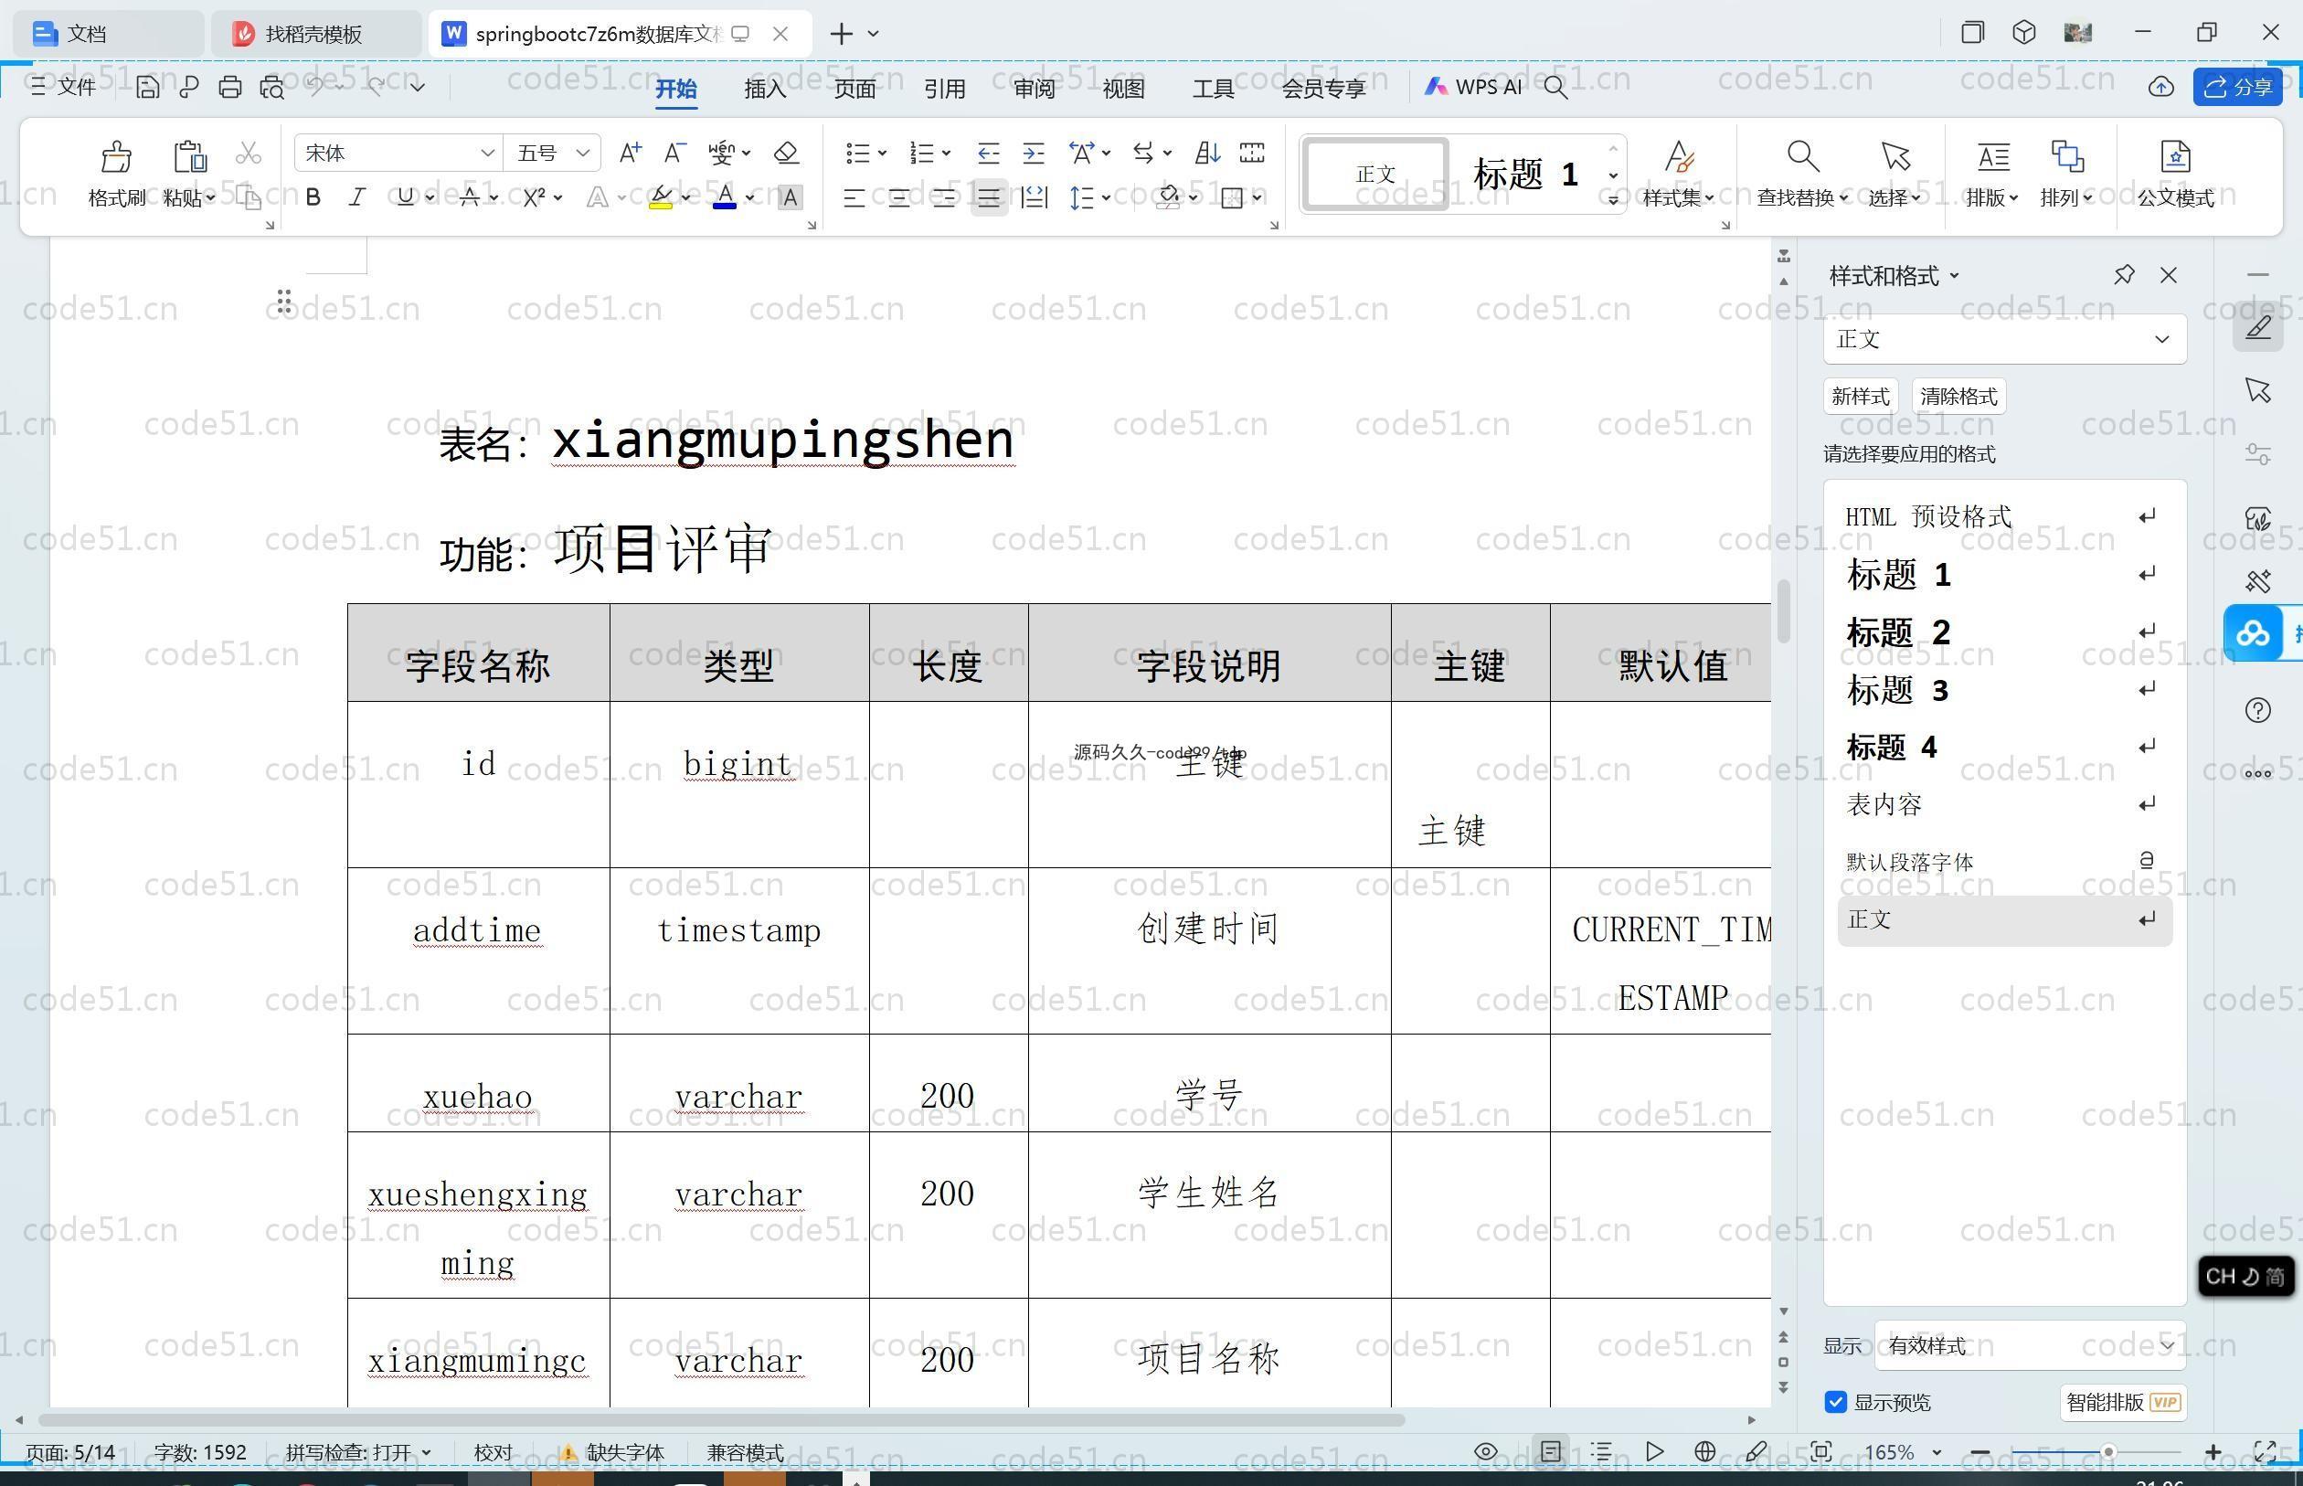The width and height of the screenshot is (2303, 1486).
Task: Open the Page (页面) ribbon tab
Action: click(854, 88)
